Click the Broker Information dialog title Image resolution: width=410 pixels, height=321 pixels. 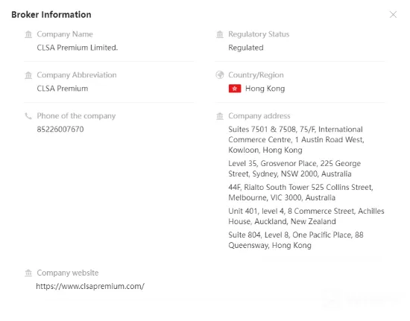coord(51,15)
